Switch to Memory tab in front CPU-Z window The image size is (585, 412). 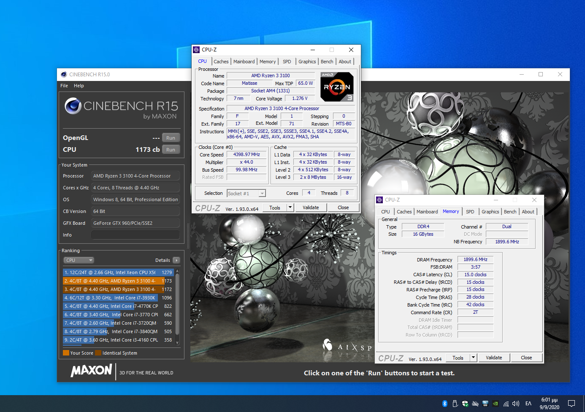click(268, 62)
